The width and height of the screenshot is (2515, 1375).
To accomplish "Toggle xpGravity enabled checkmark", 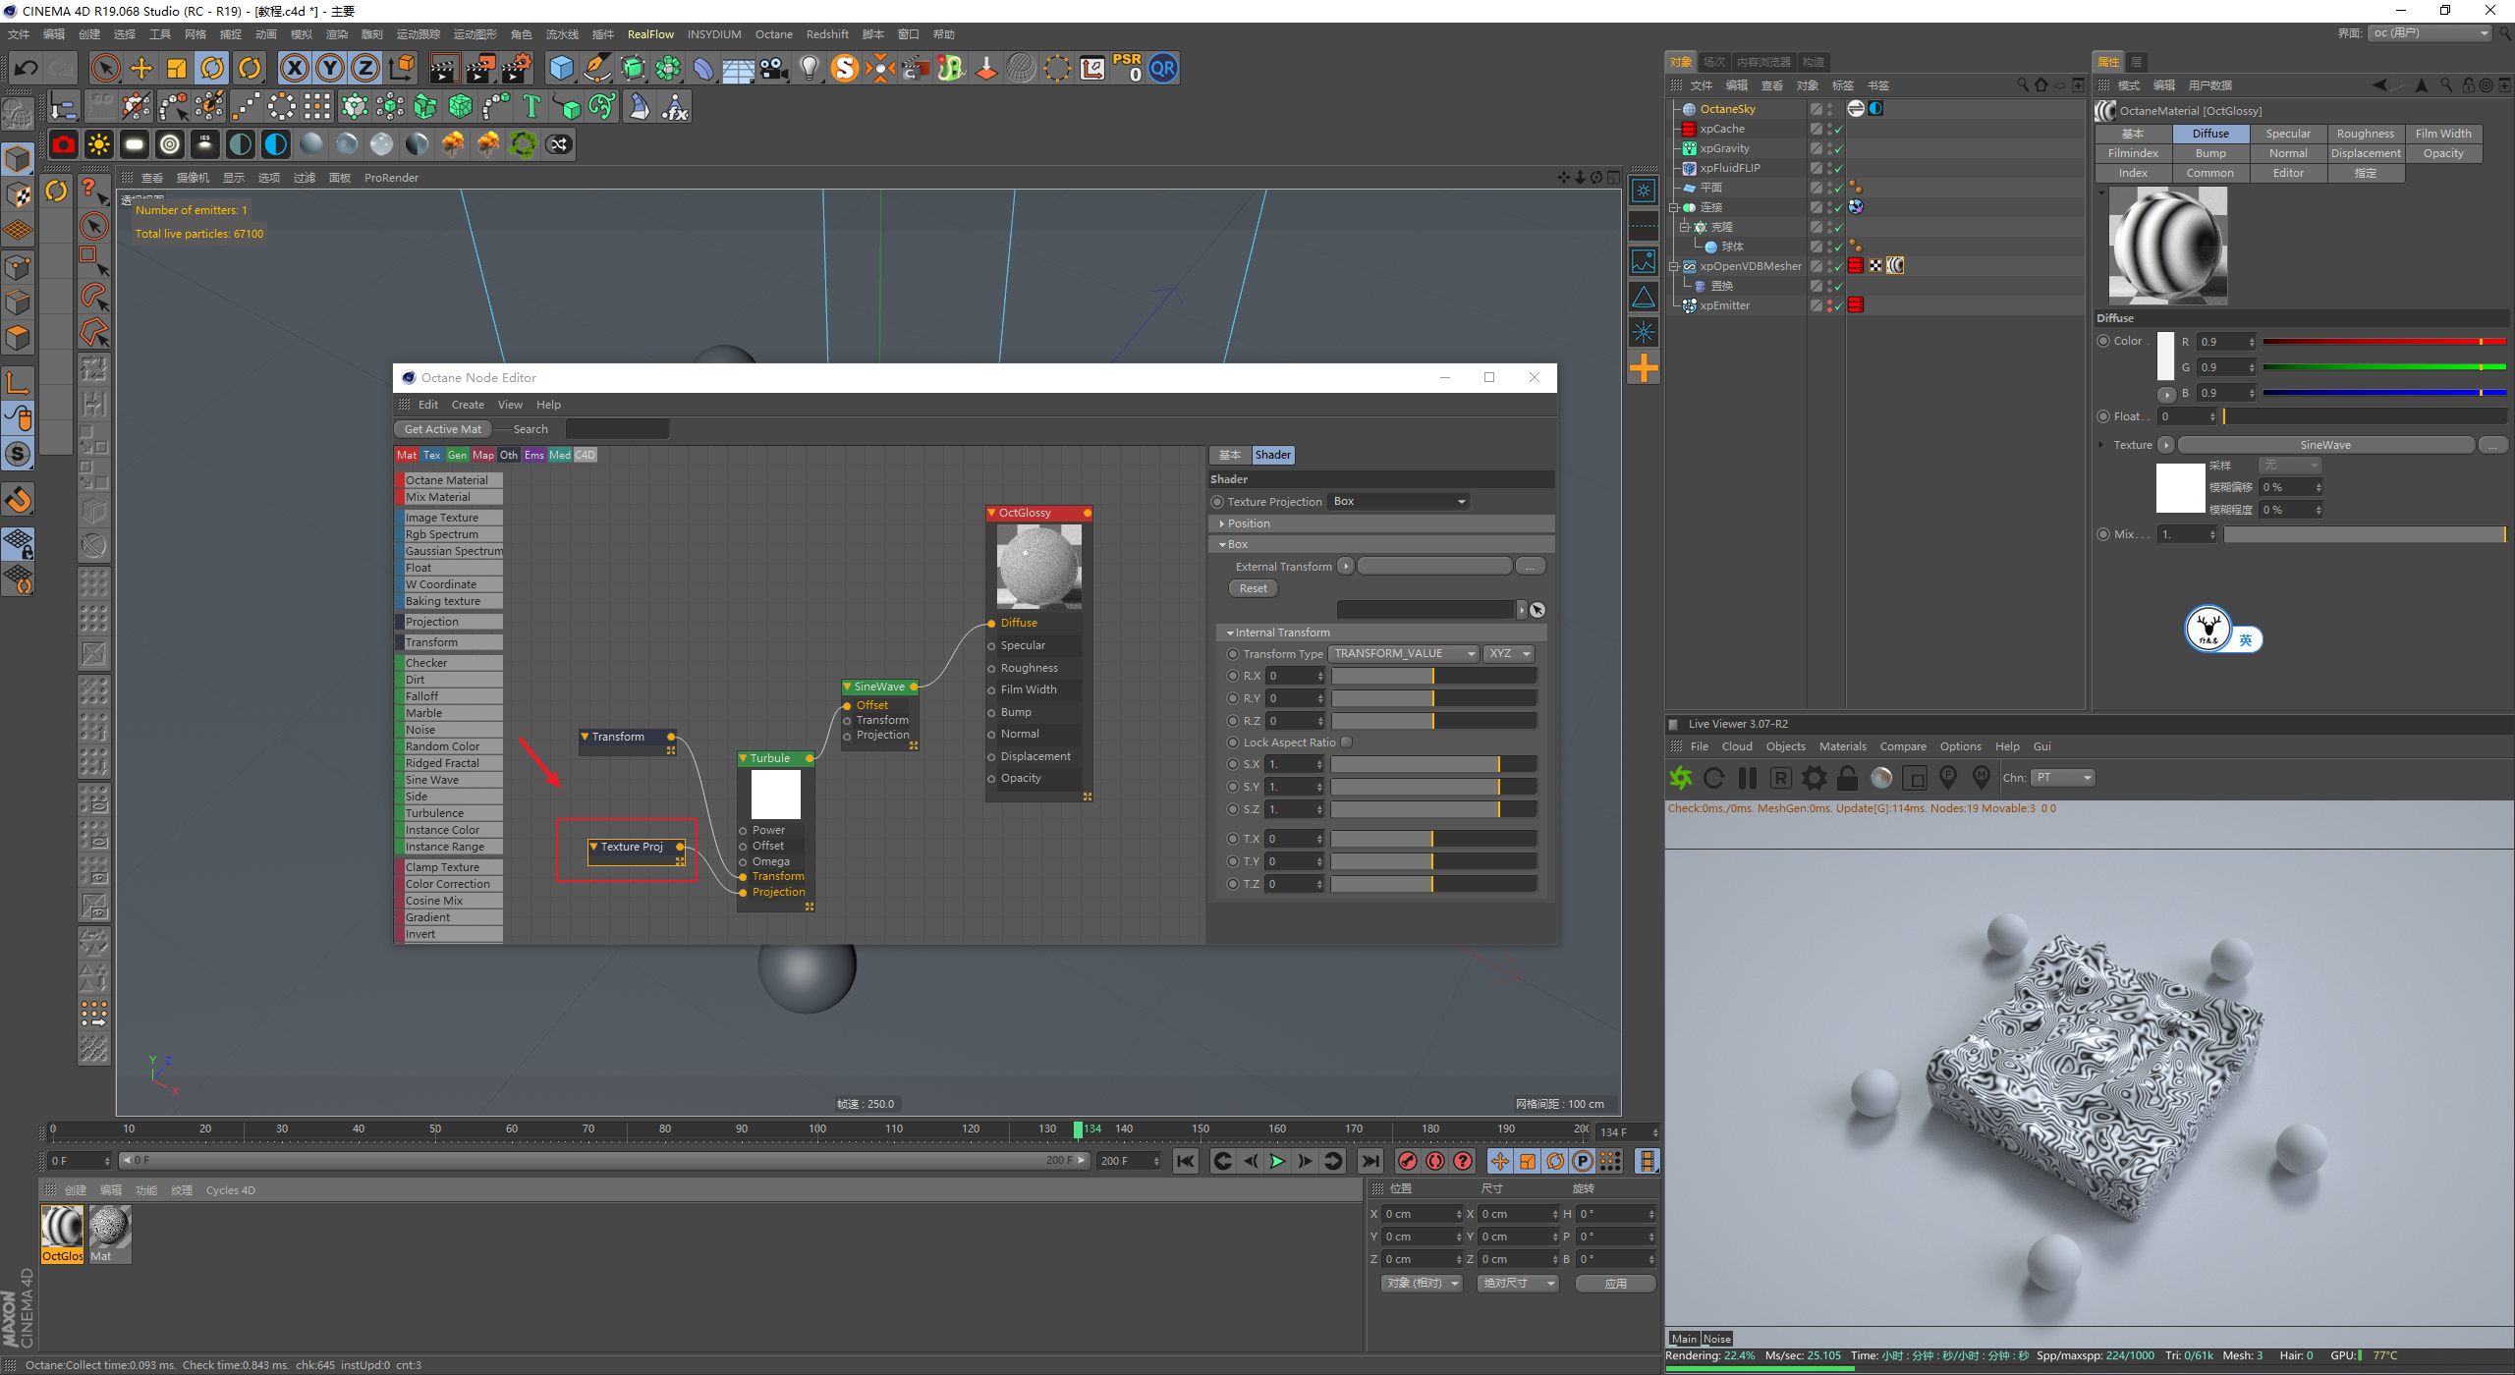I will (1838, 148).
